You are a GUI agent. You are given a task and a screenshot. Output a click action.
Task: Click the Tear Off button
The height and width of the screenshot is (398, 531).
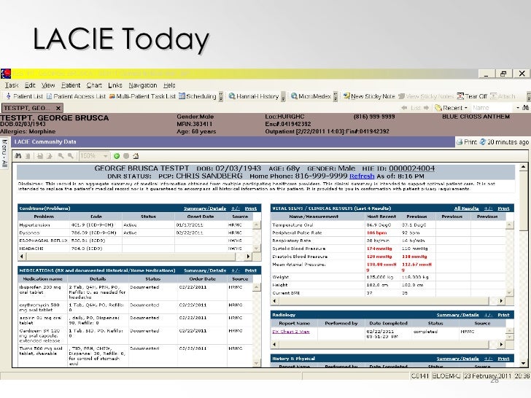(x=472, y=96)
